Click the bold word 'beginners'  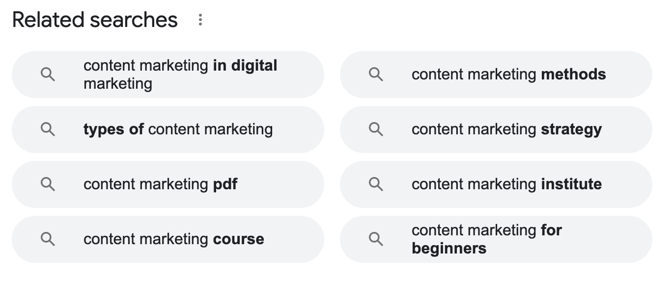click(449, 249)
